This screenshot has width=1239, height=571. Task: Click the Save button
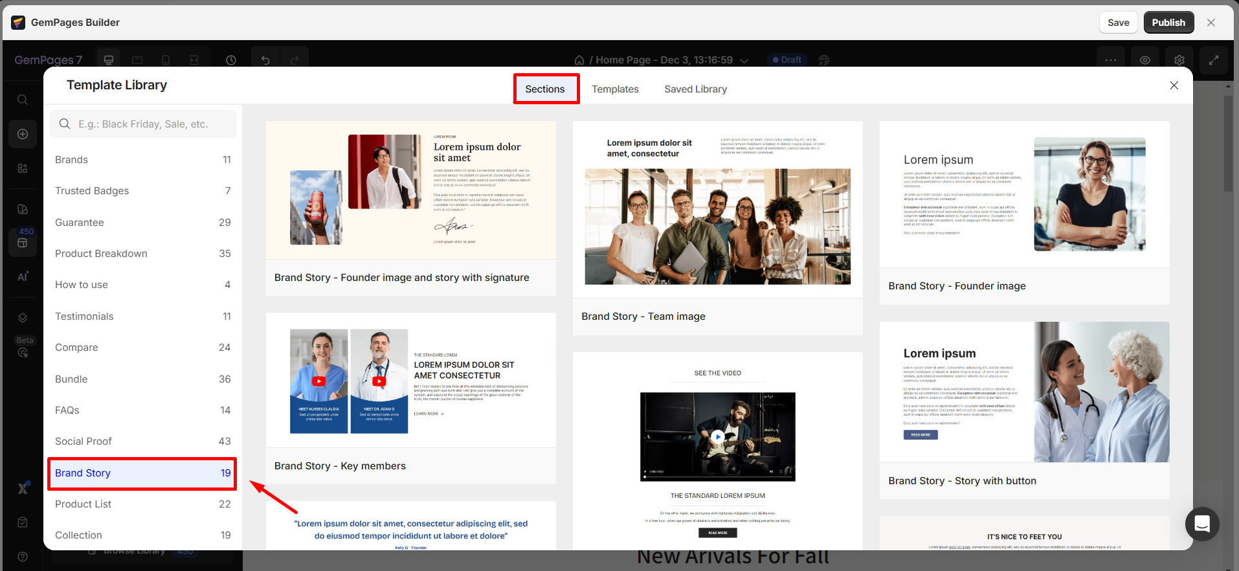pos(1118,23)
